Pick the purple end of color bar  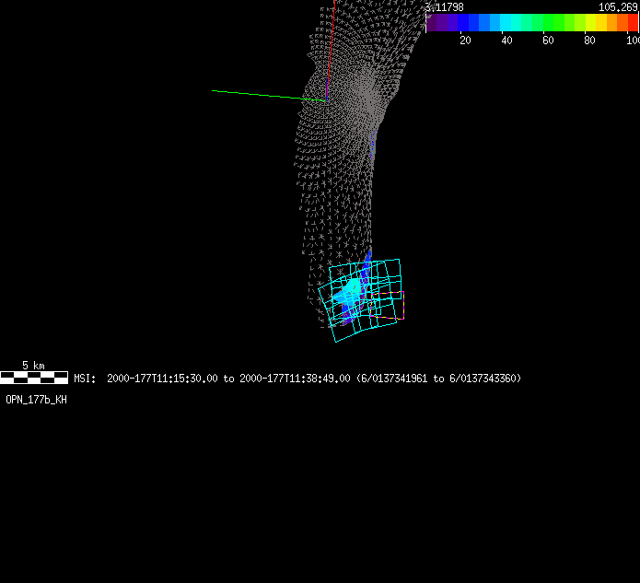(x=433, y=22)
